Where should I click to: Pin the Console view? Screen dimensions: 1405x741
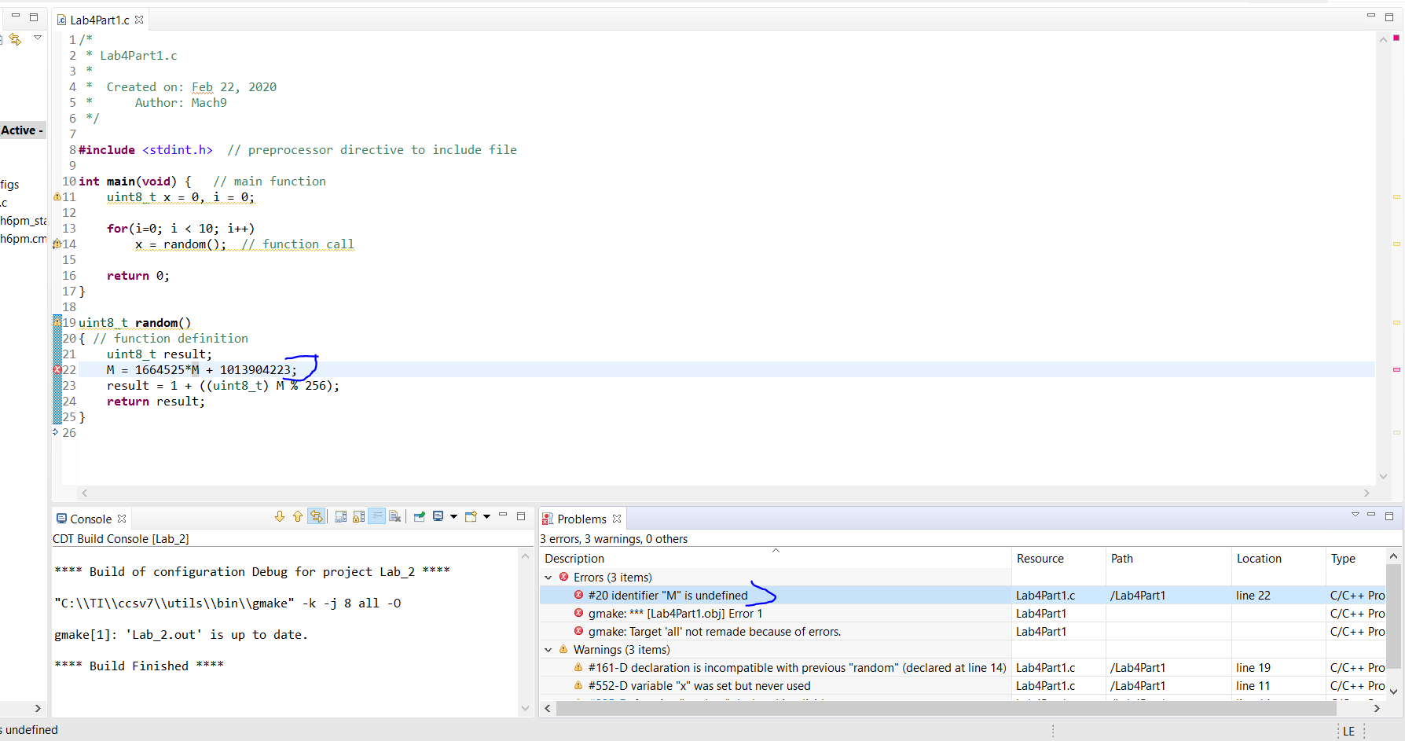pos(419,516)
